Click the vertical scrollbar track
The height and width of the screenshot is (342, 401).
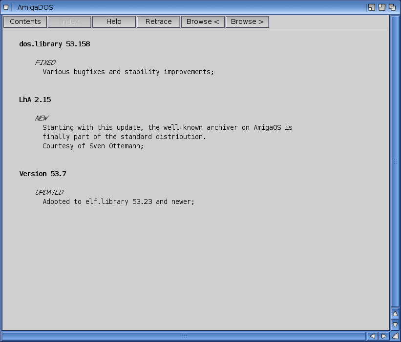pos(395,161)
